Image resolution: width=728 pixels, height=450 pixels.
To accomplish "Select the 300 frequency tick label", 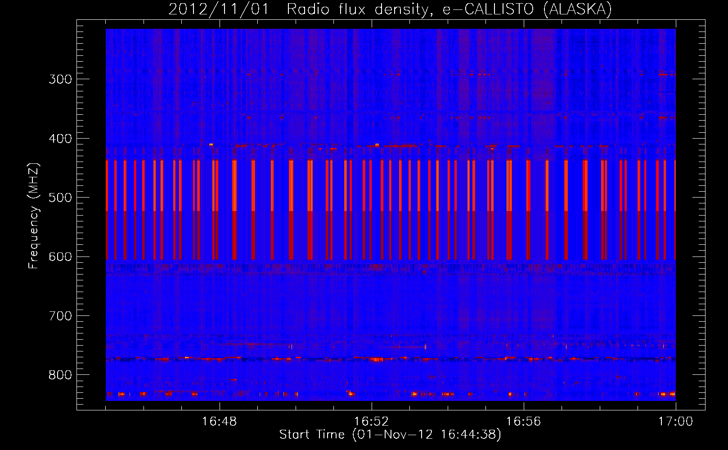I will click(60, 79).
